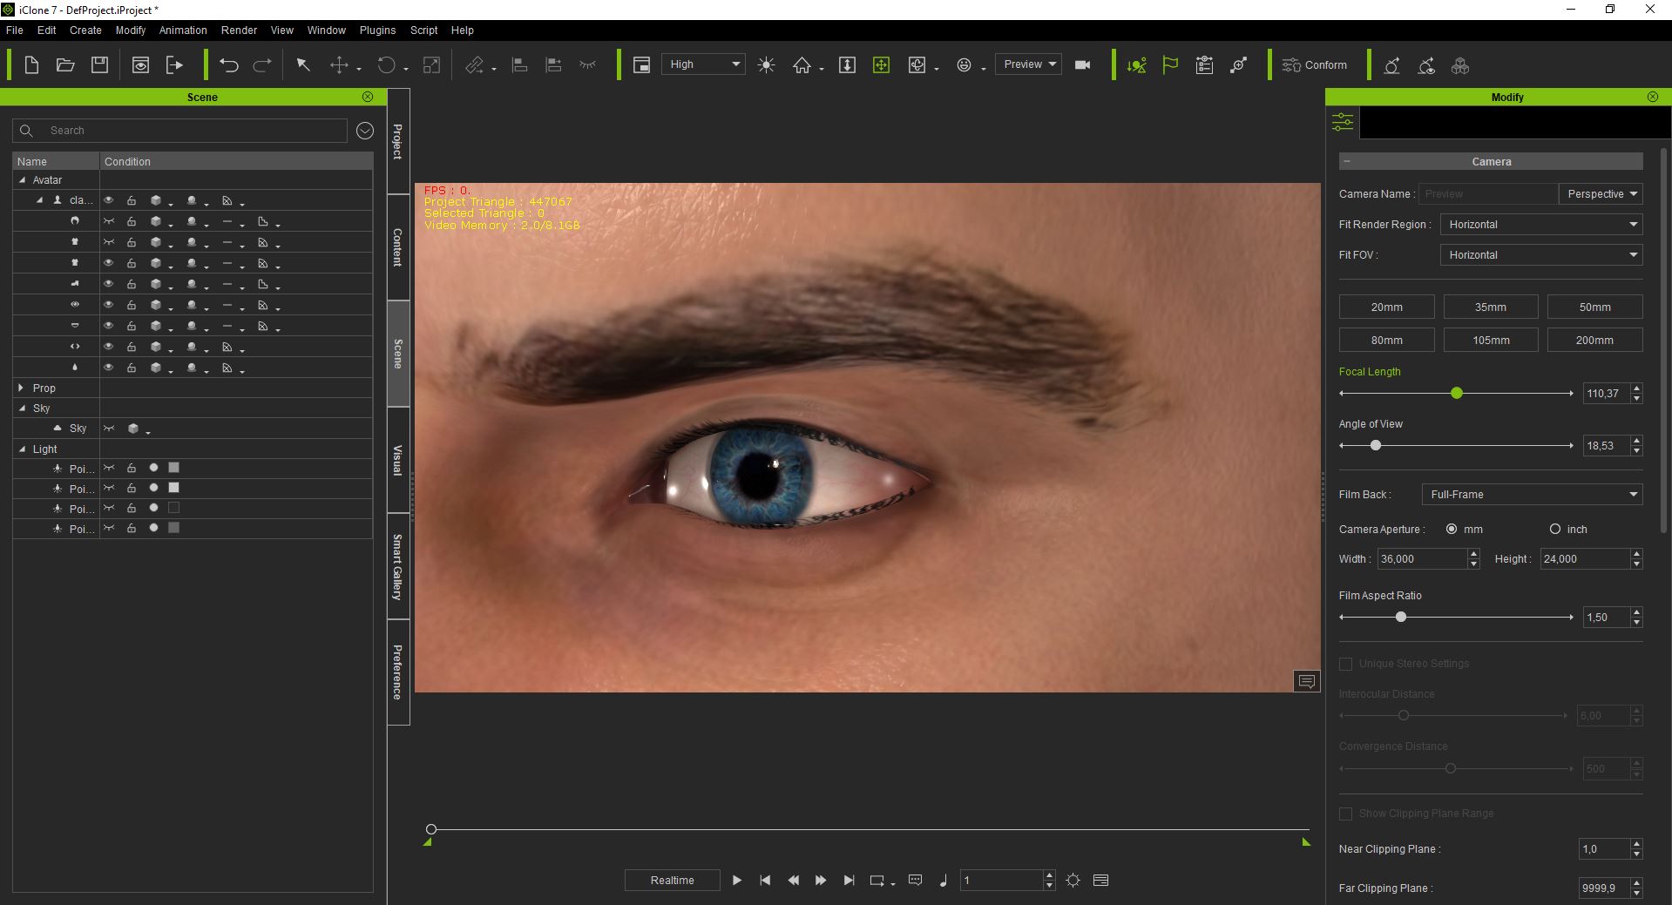
Task: Open the Render menu
Action: tap(239, 30)
